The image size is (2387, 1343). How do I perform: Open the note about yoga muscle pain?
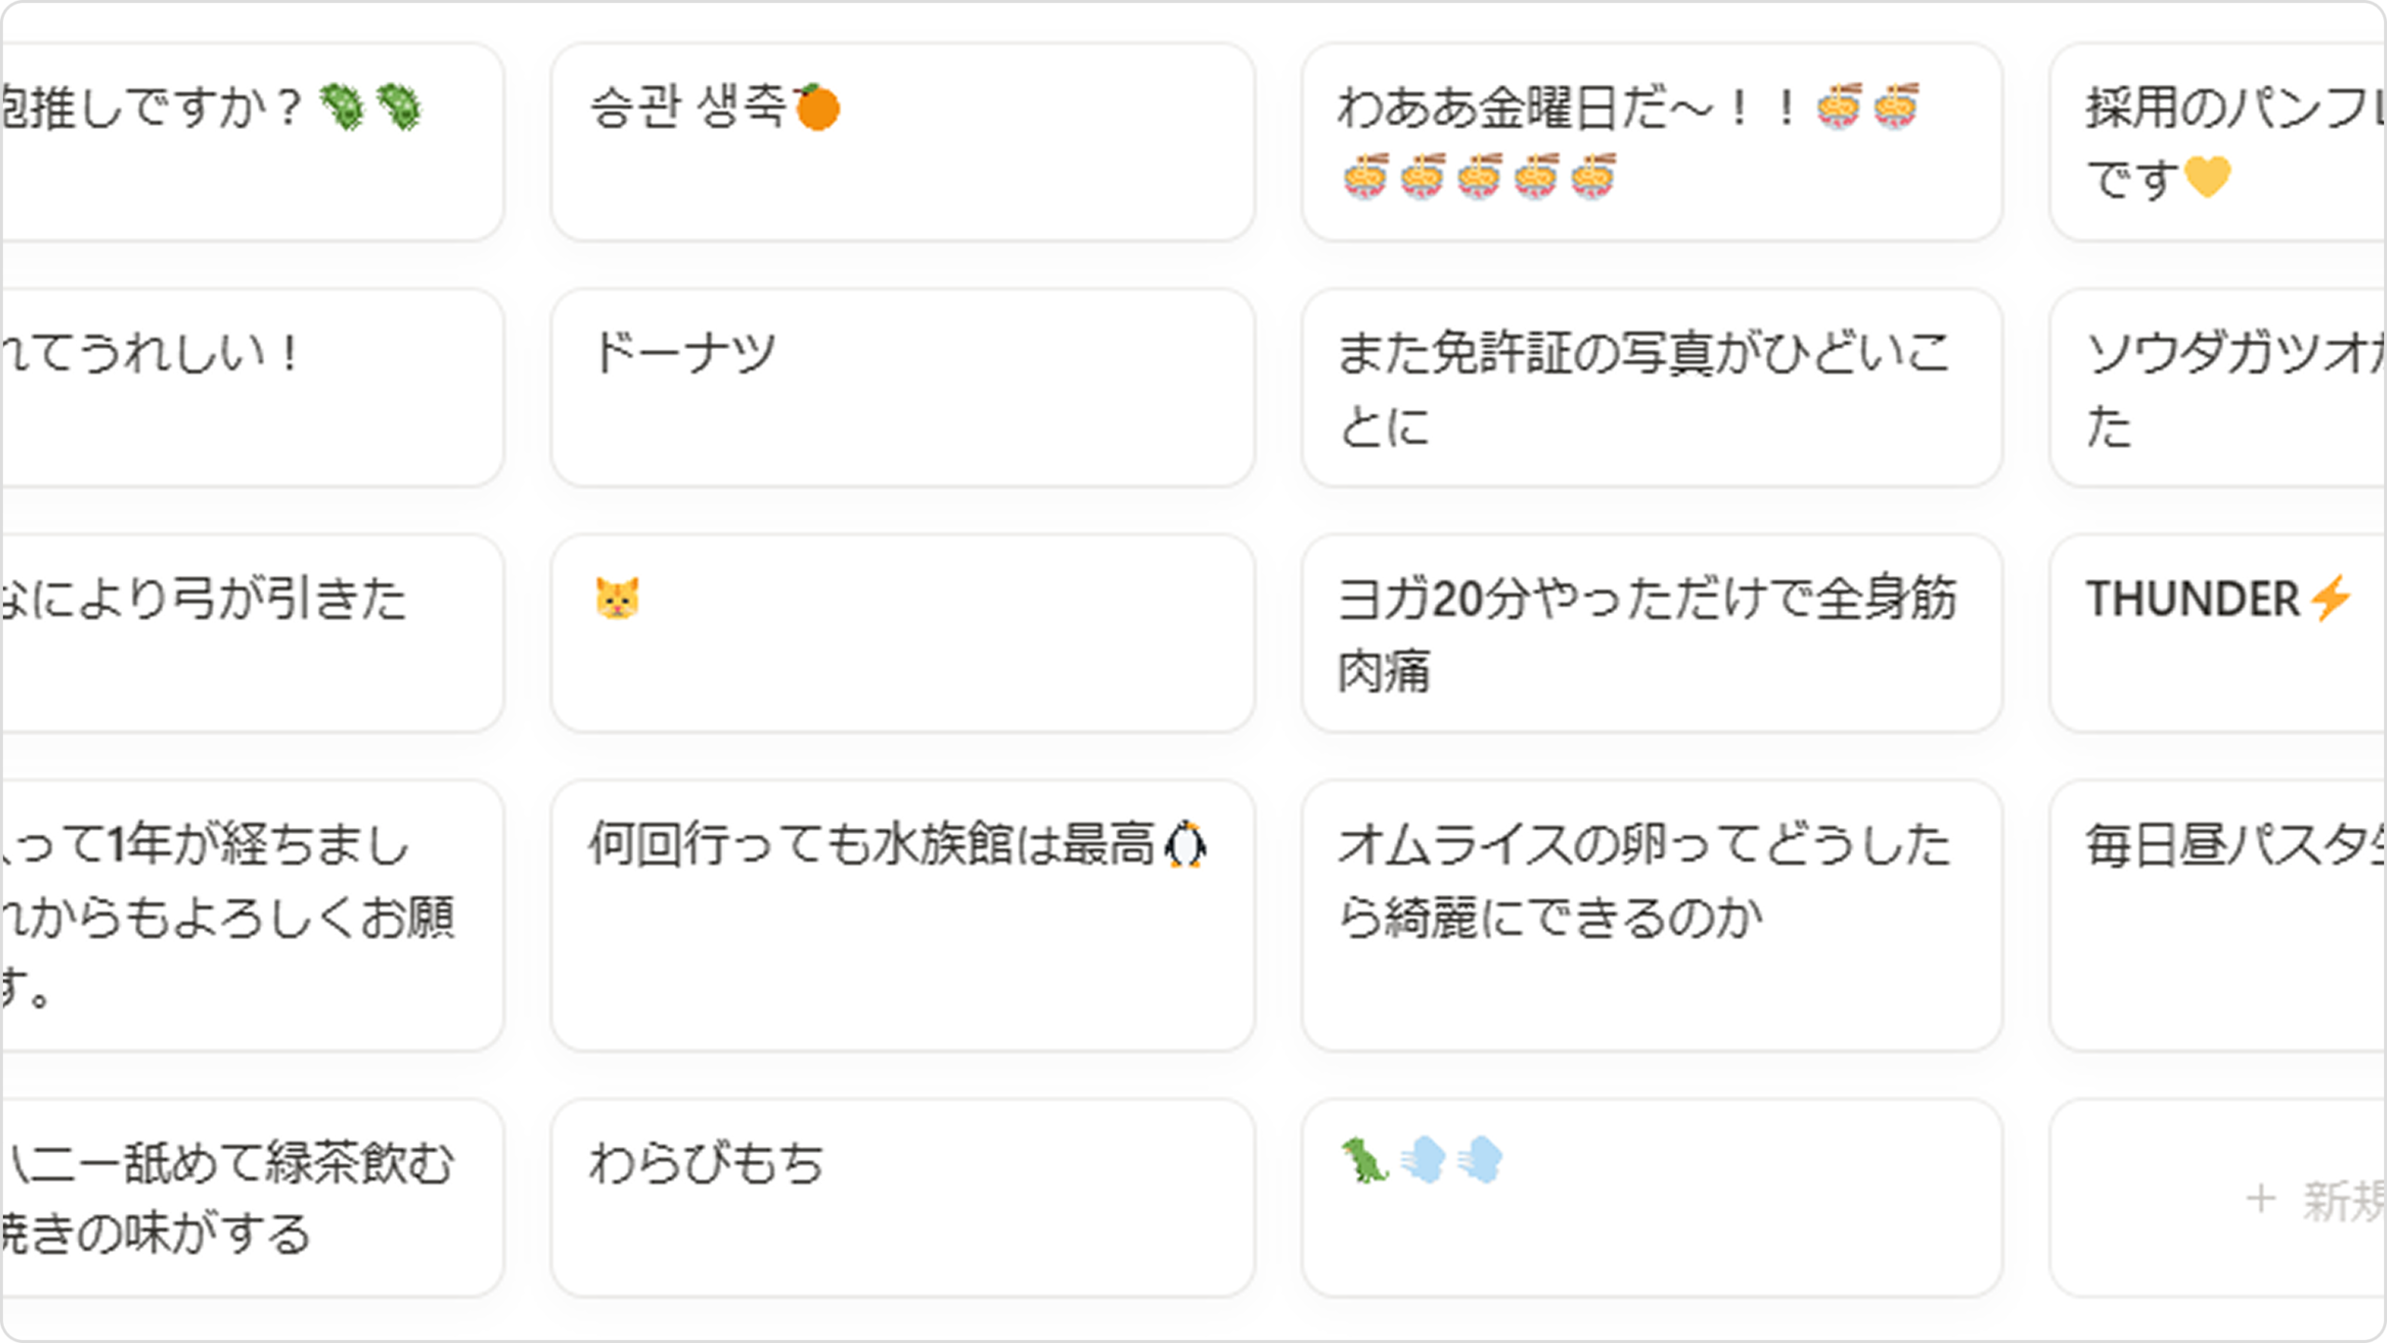point(1650,634)
